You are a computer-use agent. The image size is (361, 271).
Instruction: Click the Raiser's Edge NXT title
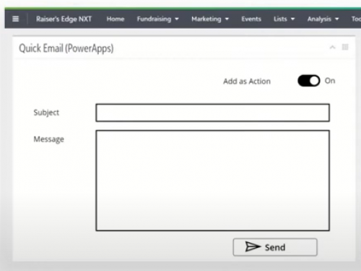click(64, 19)
